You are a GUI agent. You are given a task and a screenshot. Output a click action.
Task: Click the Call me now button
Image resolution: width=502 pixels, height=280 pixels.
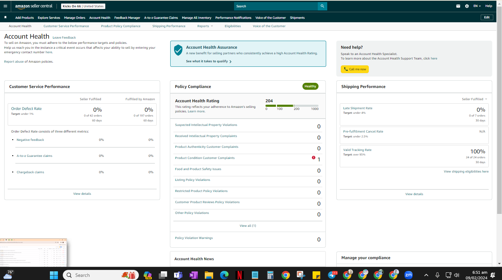(x=355, y=69)
